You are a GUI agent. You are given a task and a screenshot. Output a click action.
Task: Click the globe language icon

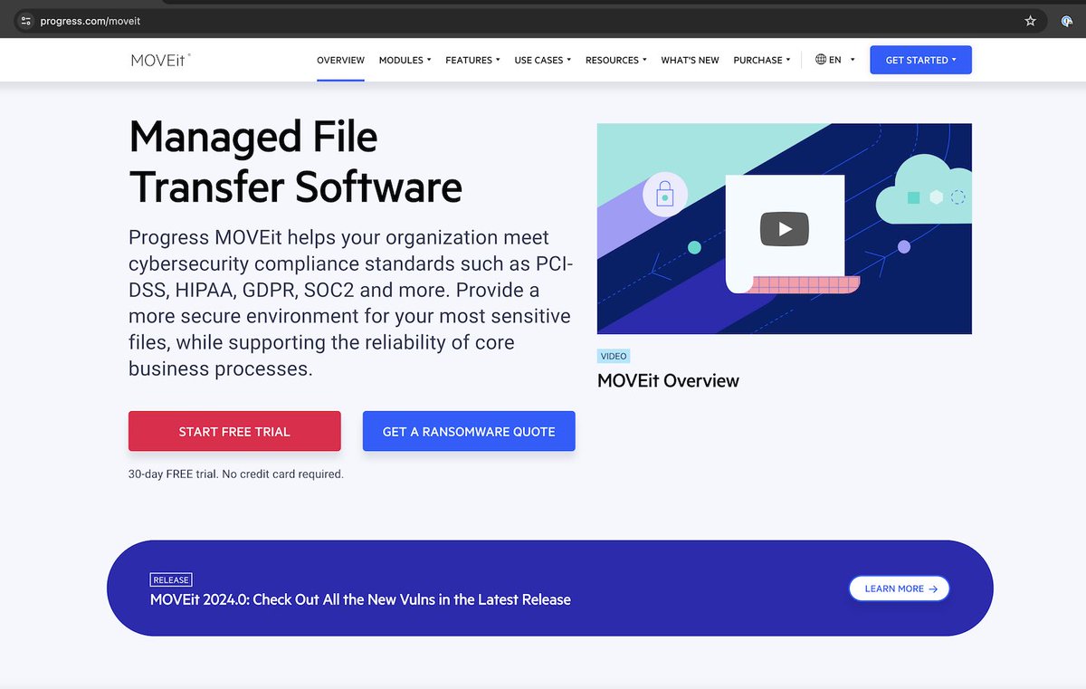[x=821, y=60]
